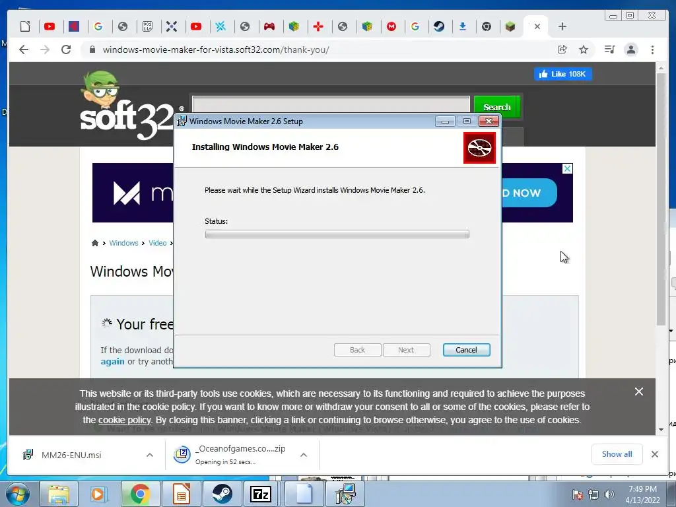Dismiss the cookie banner with X

639,391
